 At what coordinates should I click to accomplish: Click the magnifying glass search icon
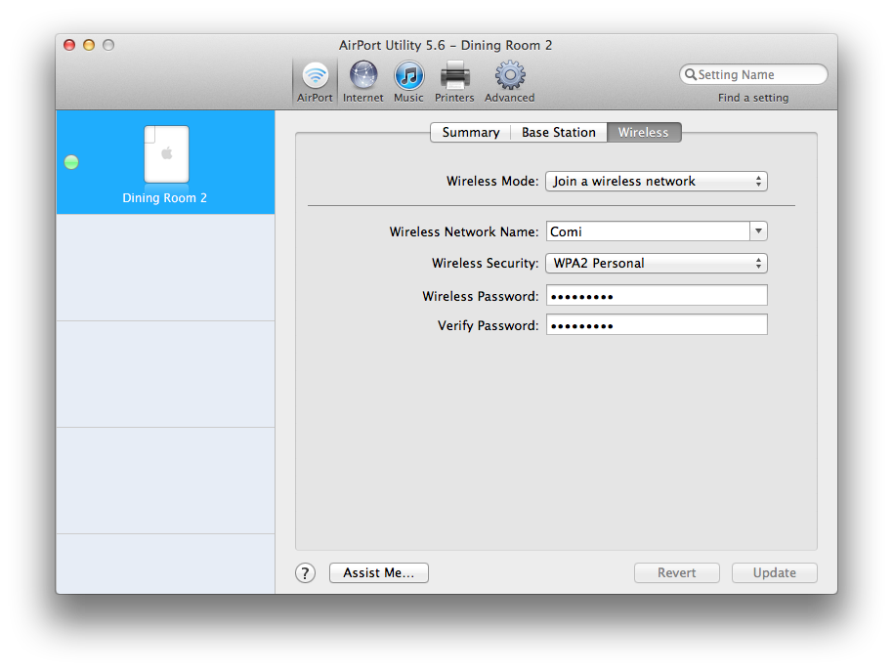click(x=690, y=74)
